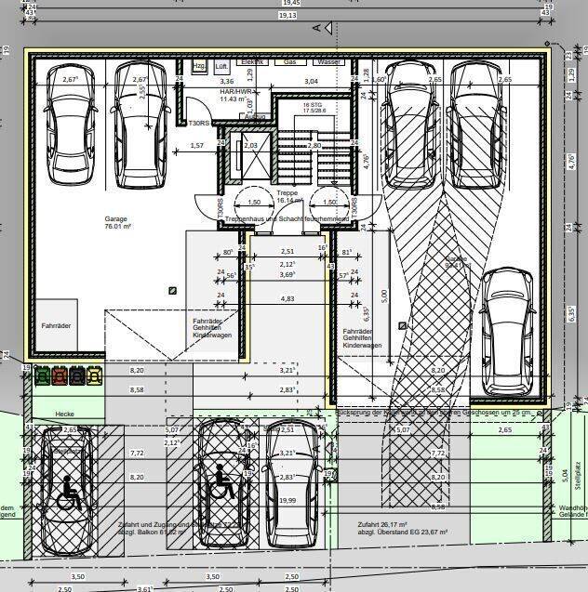Image resolution: width=588 pixels, height=592 pixels.
Task: Click the HAR/HWR 11.43 m² room label
Action: pos(236,95)
